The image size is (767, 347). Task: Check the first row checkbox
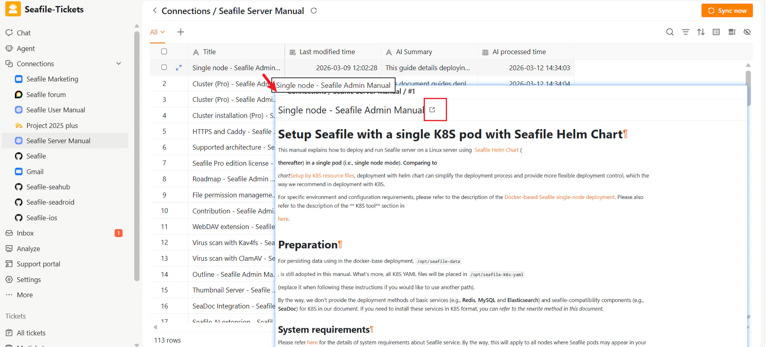pyautogui.click(x=164, y=67)
